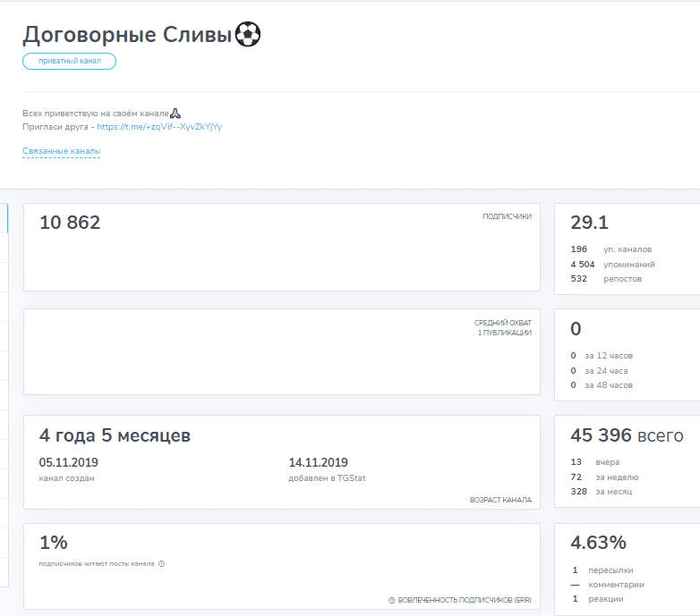This screenshot has width=700, height=616.
Task: Click clock icon before 'ВОВЛЕЧЕННОСТЬ ПОДПИСЧИКОВ (ERR)'
Action: 391,600
